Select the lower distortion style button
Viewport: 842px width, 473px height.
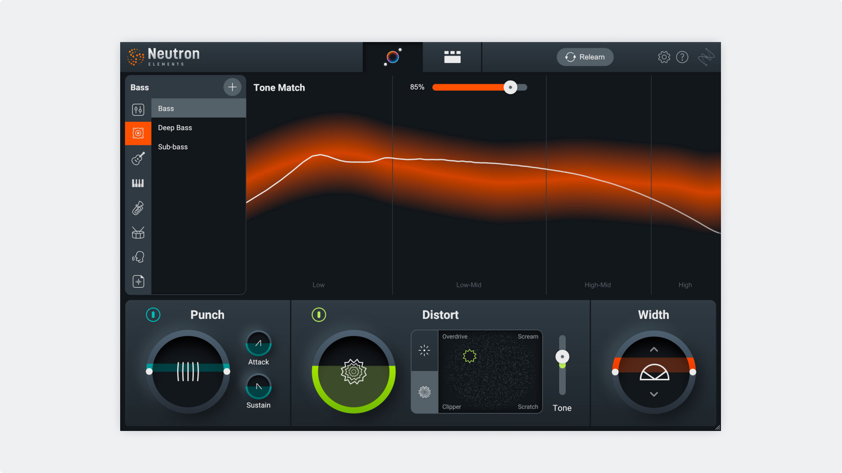[425, 392]
